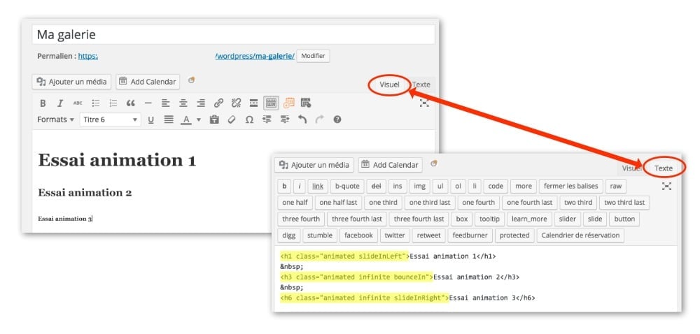Click the 'slider' shortcode button
700x334 pixels.
coord(567,219)
